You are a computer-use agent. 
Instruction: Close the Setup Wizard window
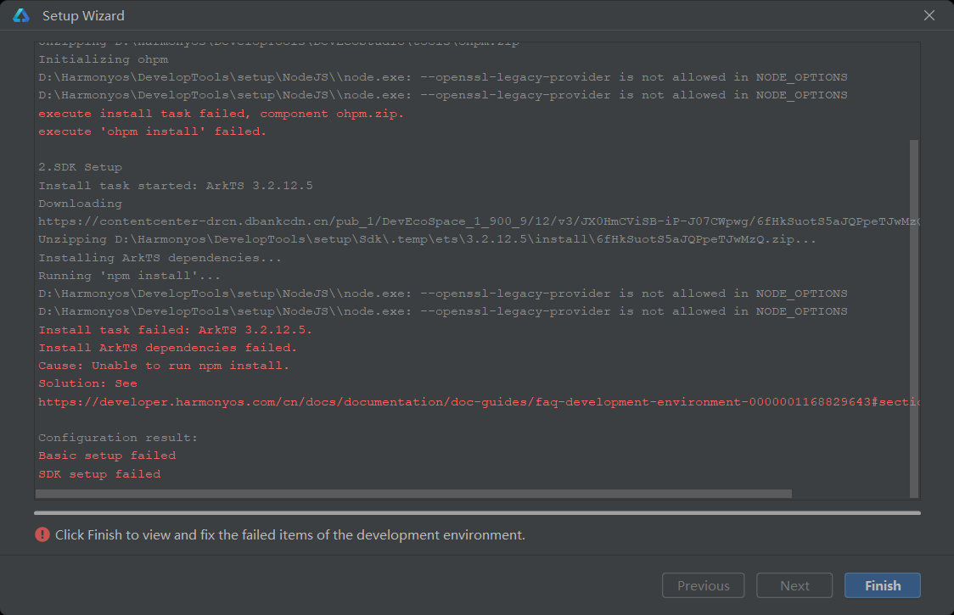pyautogui.click(x=929, y=16)
